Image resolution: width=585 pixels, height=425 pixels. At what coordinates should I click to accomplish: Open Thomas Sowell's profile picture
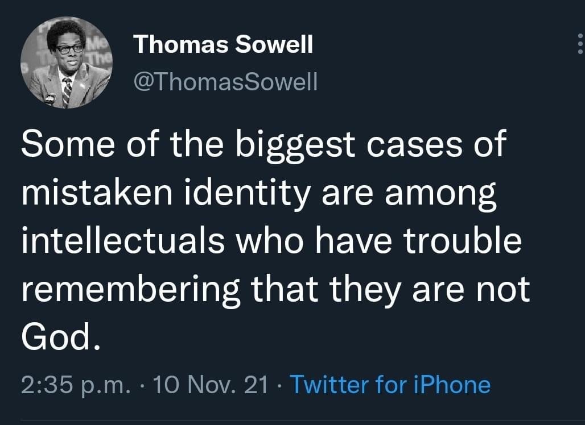click(x=66, y=63)
